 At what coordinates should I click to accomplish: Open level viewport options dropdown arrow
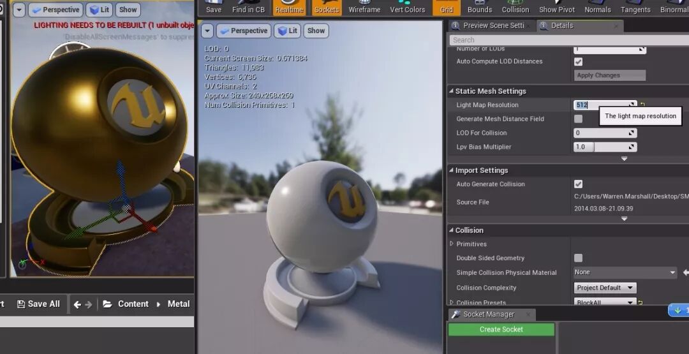[19, 10]
